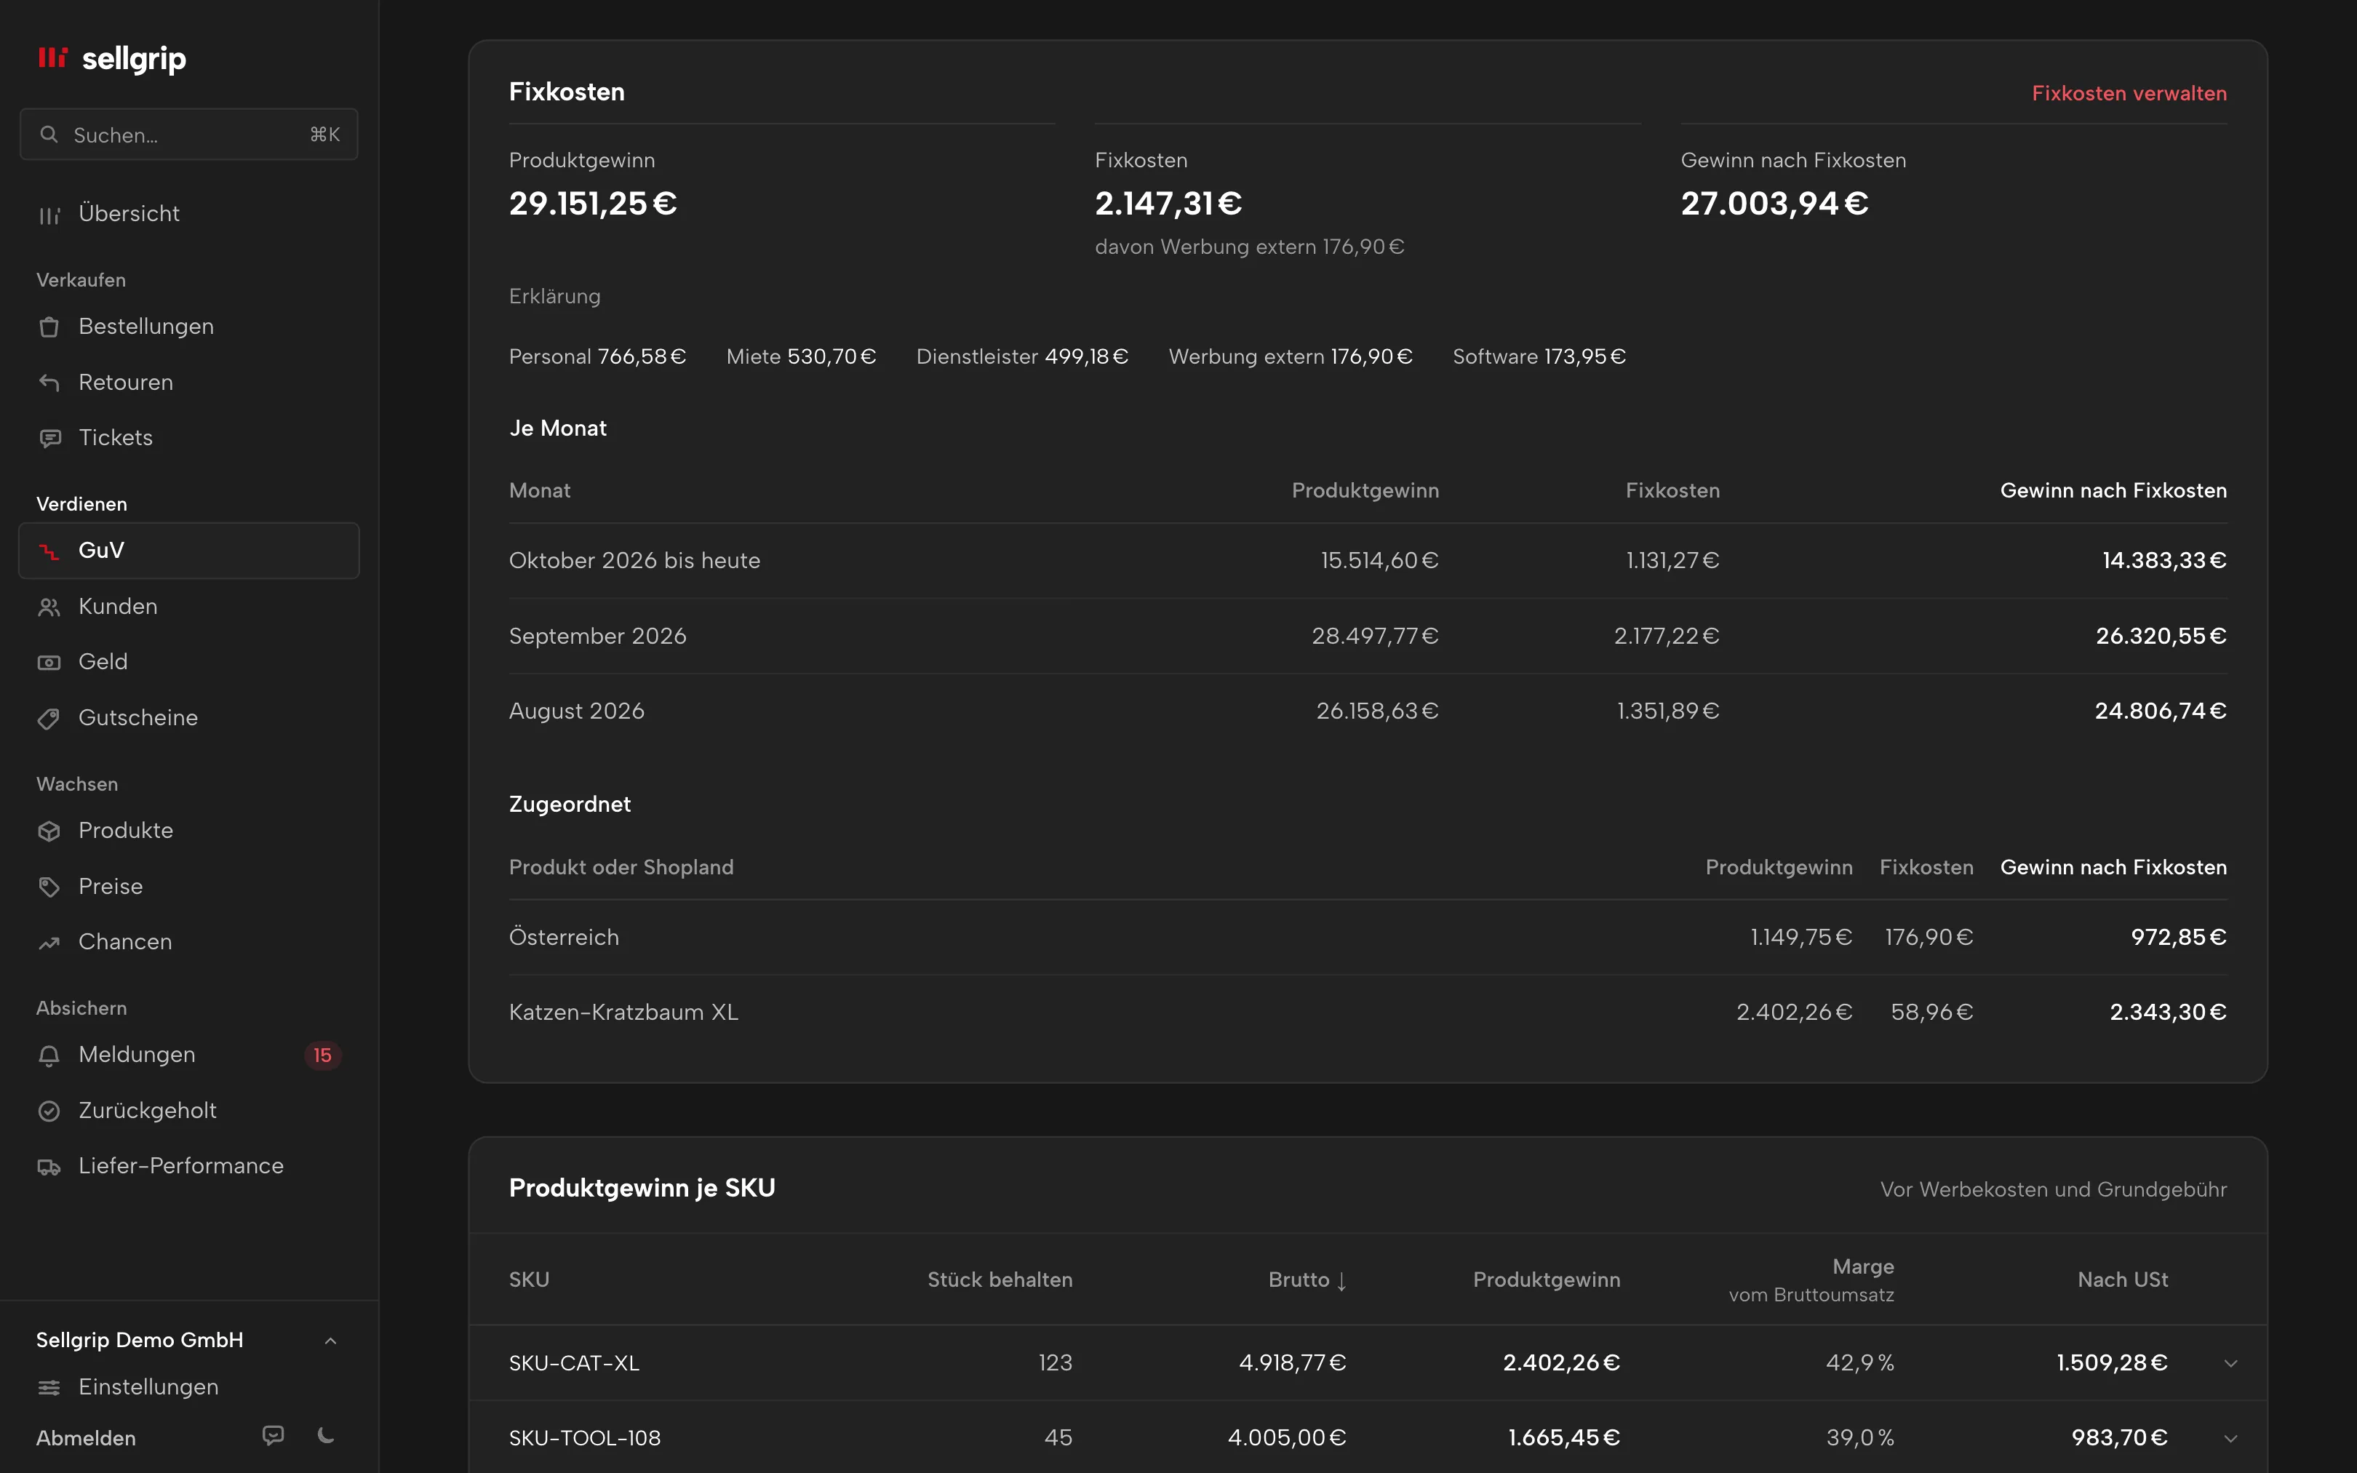Expand the SKU-TOOL-108 row chevron
The image size is (2357, 1473).
pos(2230,1438)
